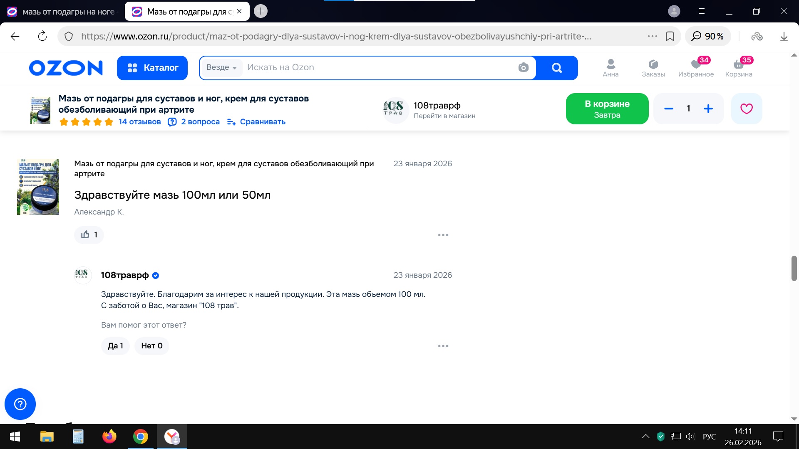Expand the Везде search scope dropdown
This screenshot has height=449, width=799.
pos(221,68)
